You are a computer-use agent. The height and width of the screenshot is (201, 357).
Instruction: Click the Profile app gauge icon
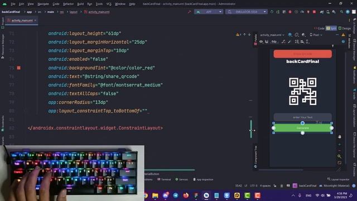pyautogui.click(x=302, y=12)
